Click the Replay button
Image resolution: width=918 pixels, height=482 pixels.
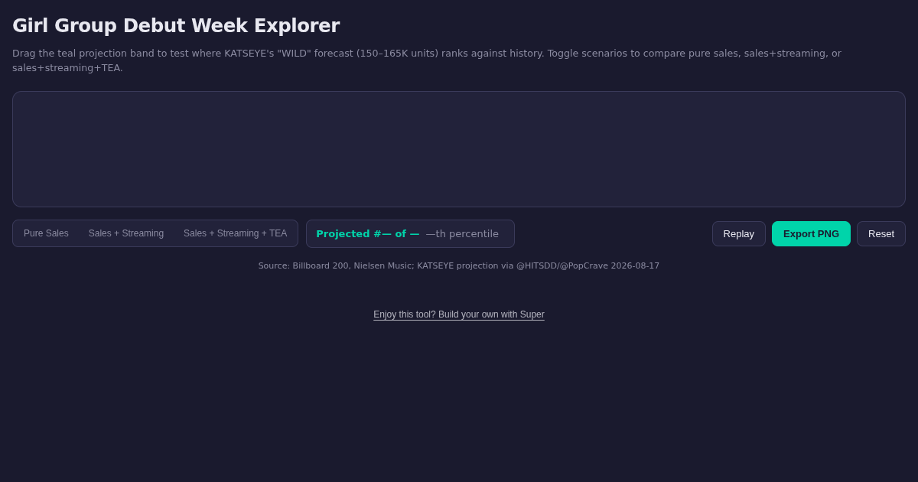click(739, 233)
